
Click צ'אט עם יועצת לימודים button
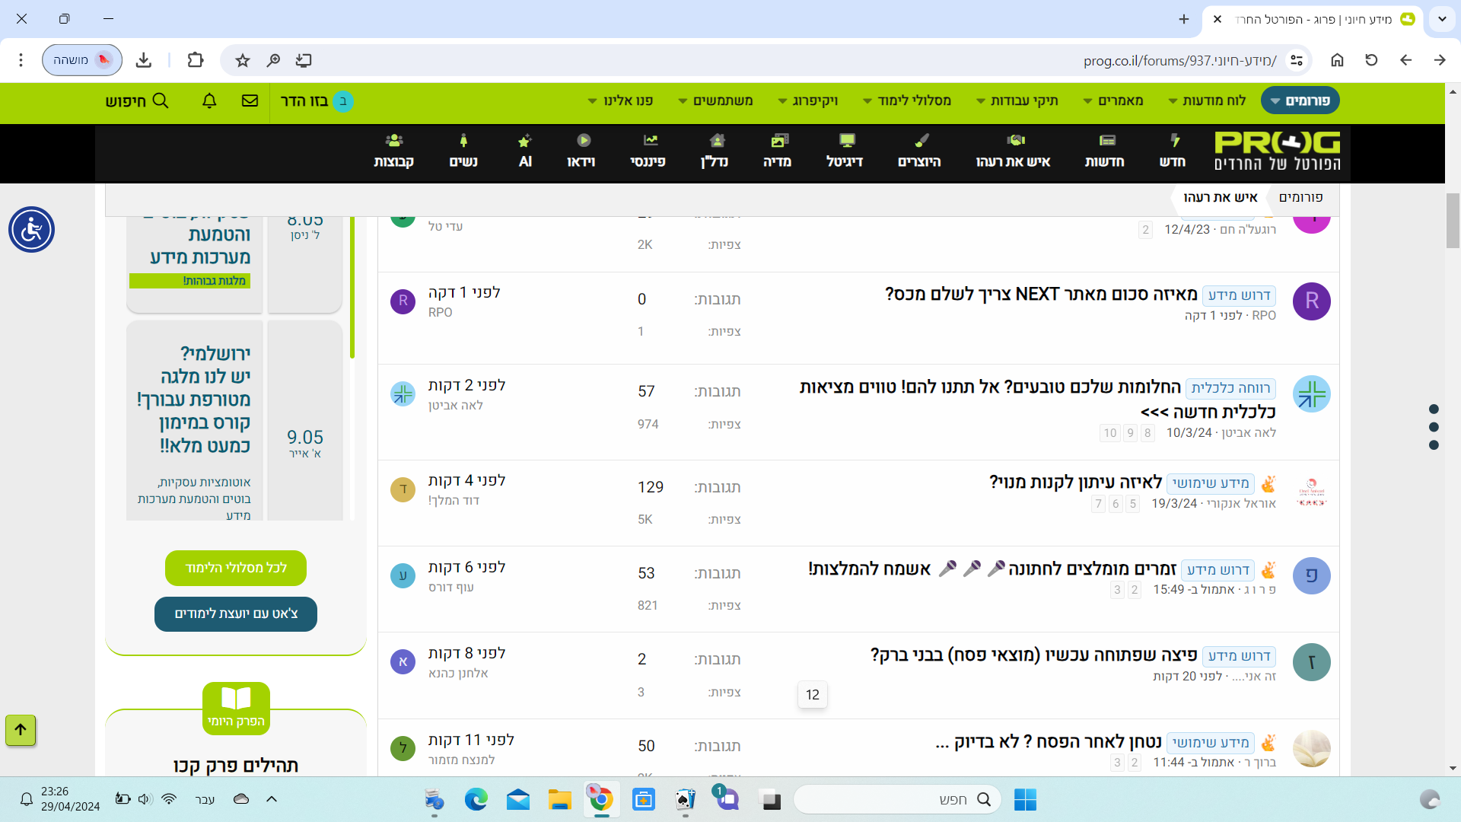tap(236, 613)
